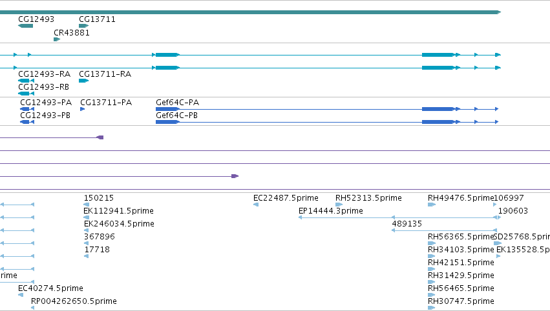
Task: Click the EK246034.5prime EST label
Action: (x=119, y=224)
